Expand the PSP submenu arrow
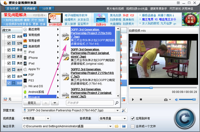The image size is (200, 132). pyautogui.click(x=58, y=75)
